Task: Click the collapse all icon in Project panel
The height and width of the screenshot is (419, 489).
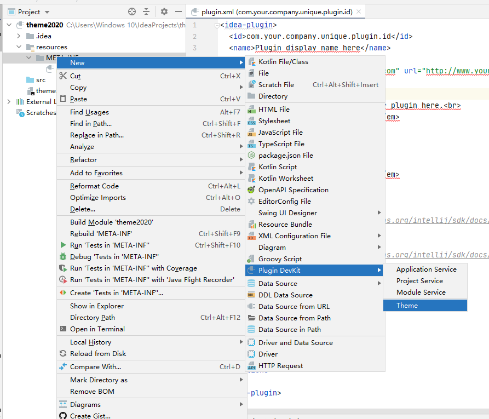Action: (x=146, y=12)
